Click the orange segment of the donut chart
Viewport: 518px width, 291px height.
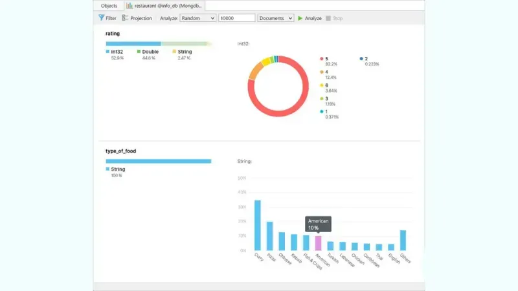click(x=255, y=71)
